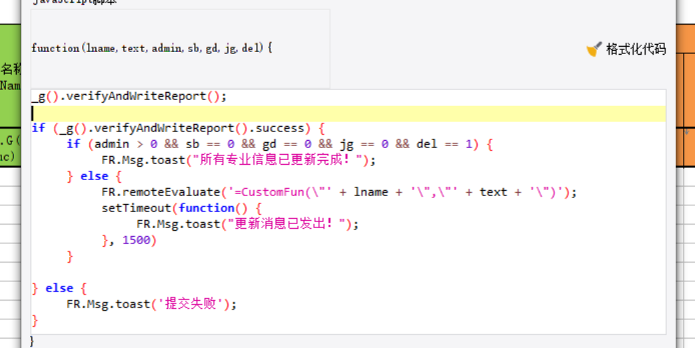The height and width of the screenshot is (348, 695).
Task: Click the timeout value 1500
Action: tap(137, 241)
